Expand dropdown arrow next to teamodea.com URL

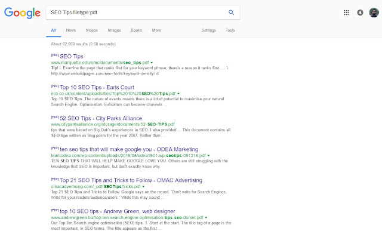coord(208,155)
